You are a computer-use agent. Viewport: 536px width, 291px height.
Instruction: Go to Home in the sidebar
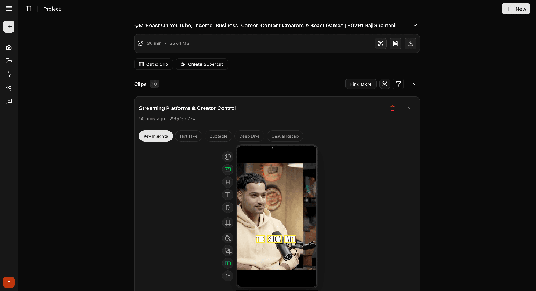9,47
